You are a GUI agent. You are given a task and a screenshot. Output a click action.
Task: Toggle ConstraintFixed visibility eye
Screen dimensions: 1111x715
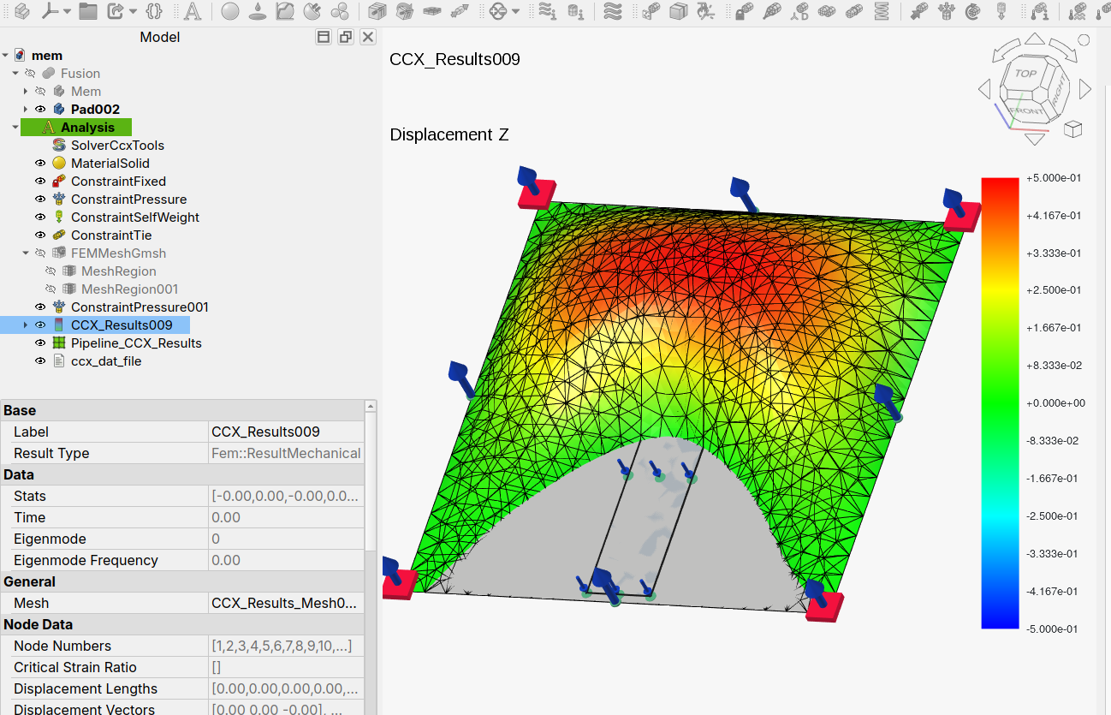click(40, 182)
